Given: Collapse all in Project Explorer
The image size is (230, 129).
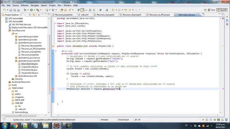Looking at the screenshot, I should coord(30,15).
